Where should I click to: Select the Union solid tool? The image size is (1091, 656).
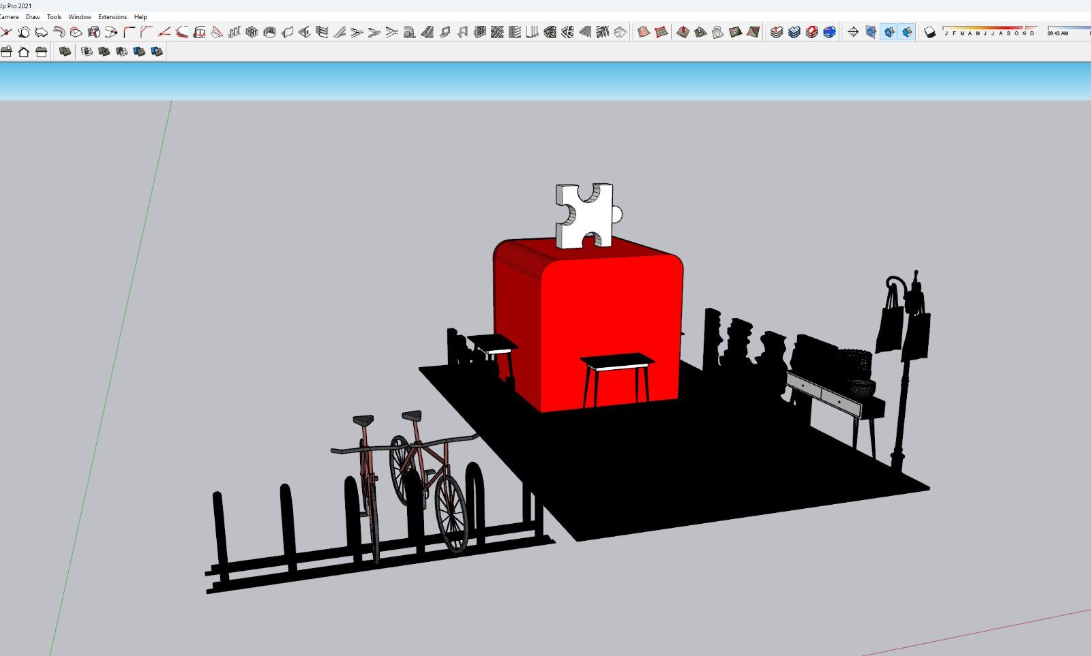click(x=104, y=52)
